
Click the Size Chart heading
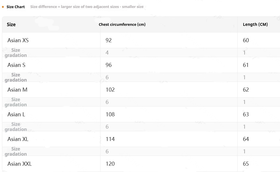(16, 7)
